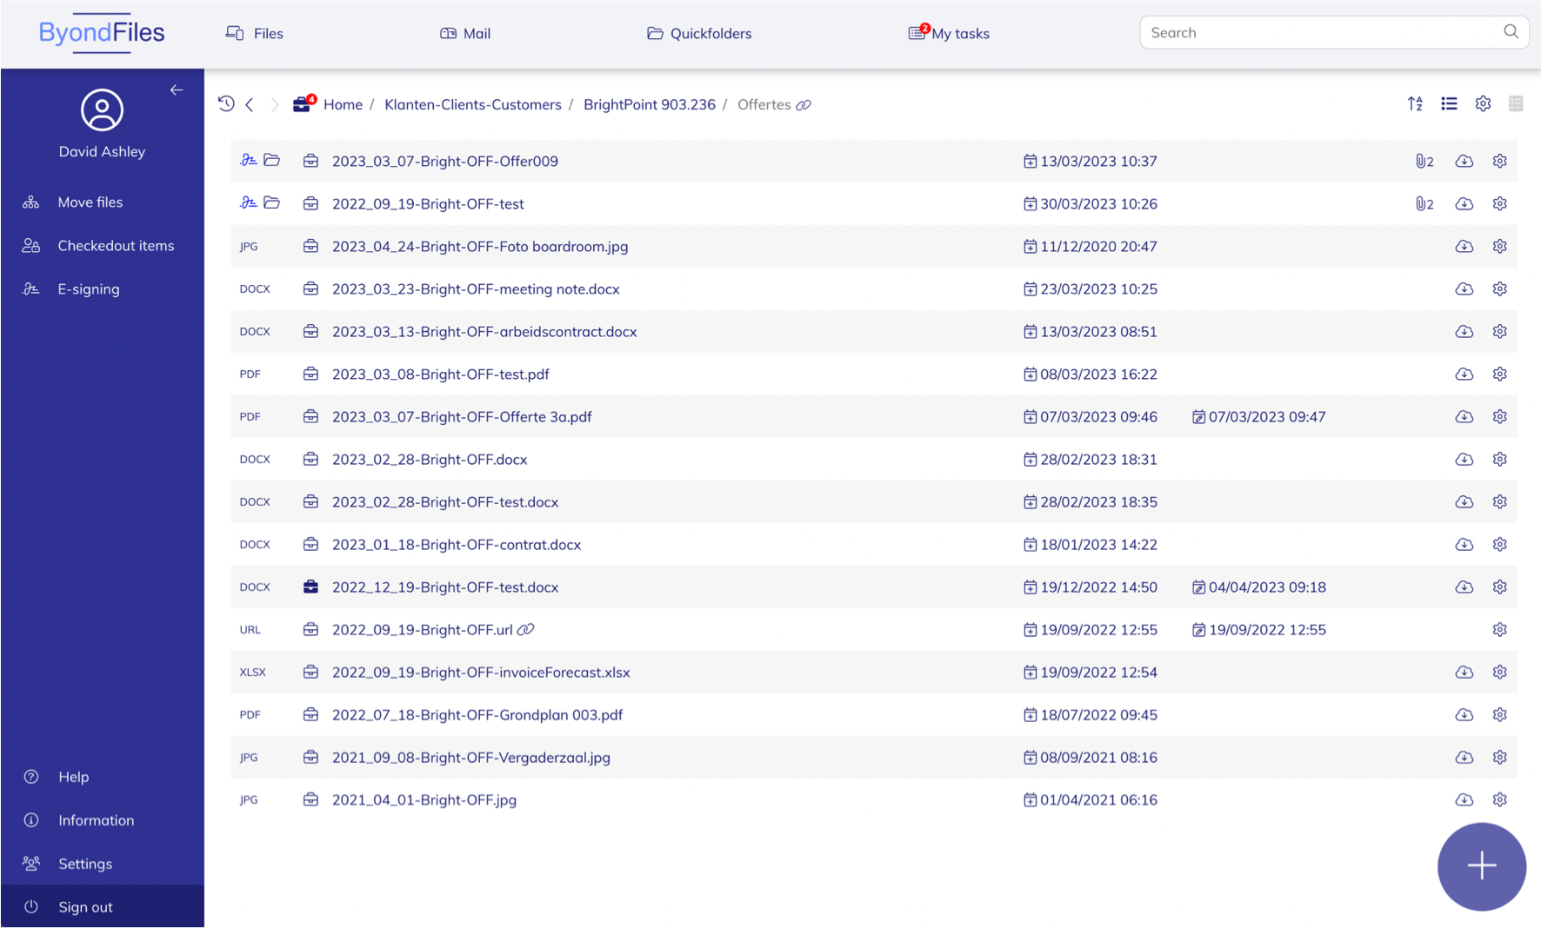Click the add new plus button

[x=1481, y=865]
